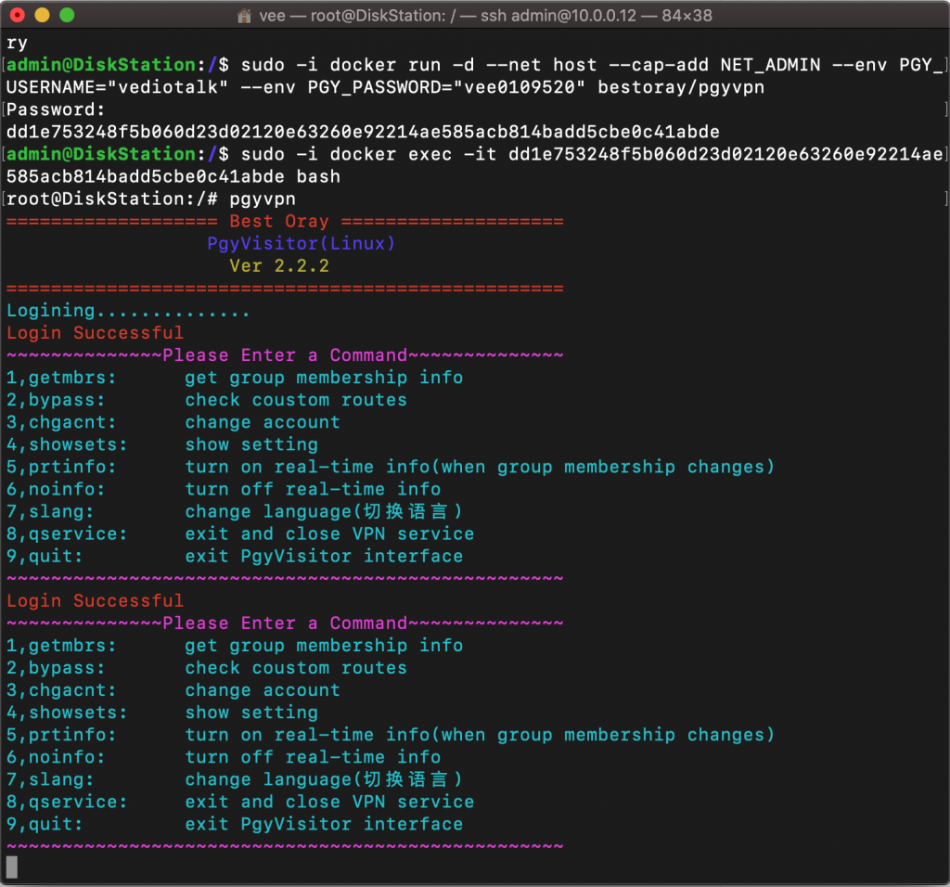Screen dimensions: 950x887
Task: Click '9,quit:' in the first menu list
Action: (x=45, y=556)
